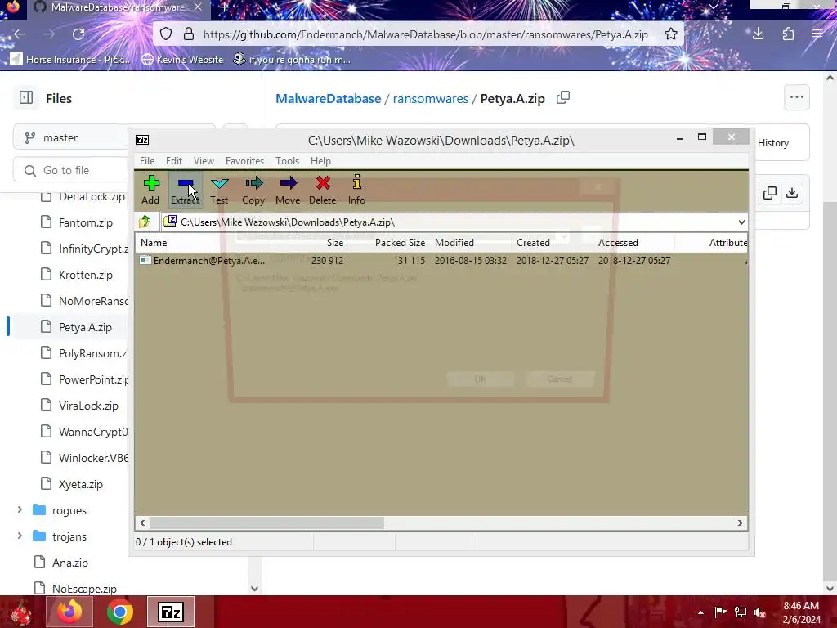Copy file path icon next to Petya.A.zip
837x628 pixels.
pos(563,98)
